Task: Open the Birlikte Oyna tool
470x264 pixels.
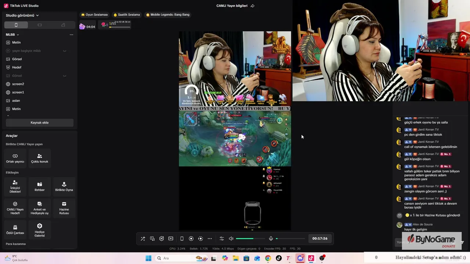Action: point(64,187)
